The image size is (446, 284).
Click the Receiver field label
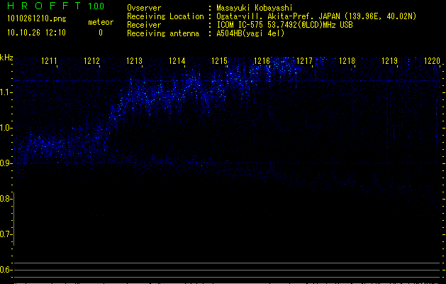click(144, 25)
